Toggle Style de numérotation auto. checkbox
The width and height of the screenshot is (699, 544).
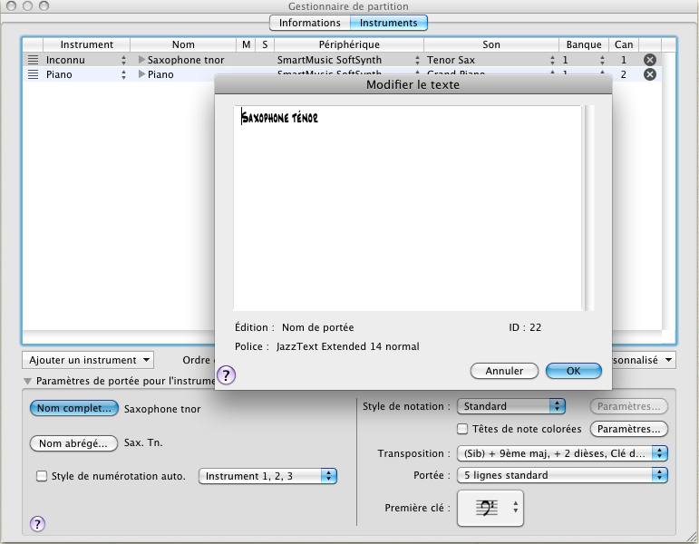[42, 476]
